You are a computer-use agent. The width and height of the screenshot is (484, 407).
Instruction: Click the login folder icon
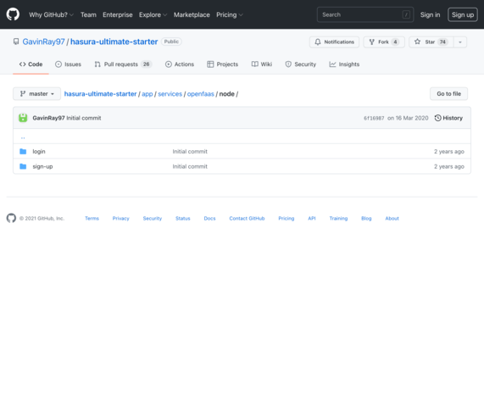pos(23,151)
